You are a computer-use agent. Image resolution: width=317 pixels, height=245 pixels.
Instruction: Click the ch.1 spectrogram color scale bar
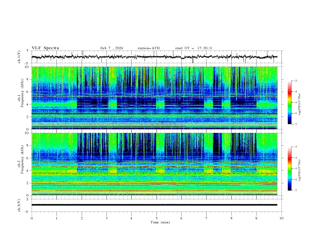289,102
